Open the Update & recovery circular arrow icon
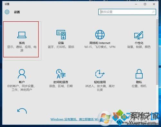The height and width of the screenshot is (127, 161). coord(22,111)
